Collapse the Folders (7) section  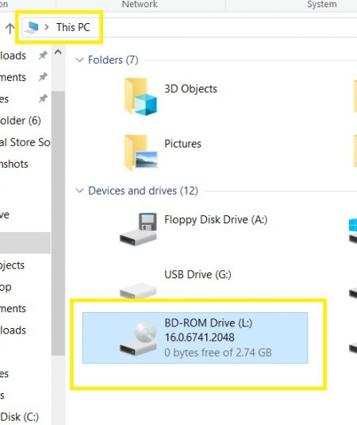[79, 60]
